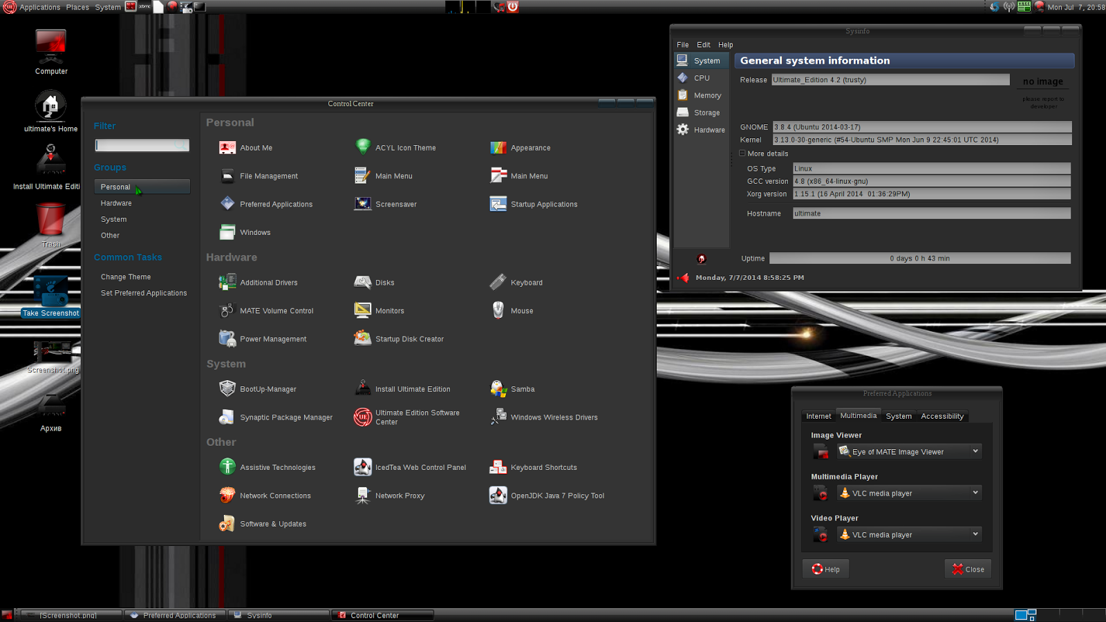The image size is (1106, 622).
Task: Open BootUp-Manager
Action: (x=259, y=389)
